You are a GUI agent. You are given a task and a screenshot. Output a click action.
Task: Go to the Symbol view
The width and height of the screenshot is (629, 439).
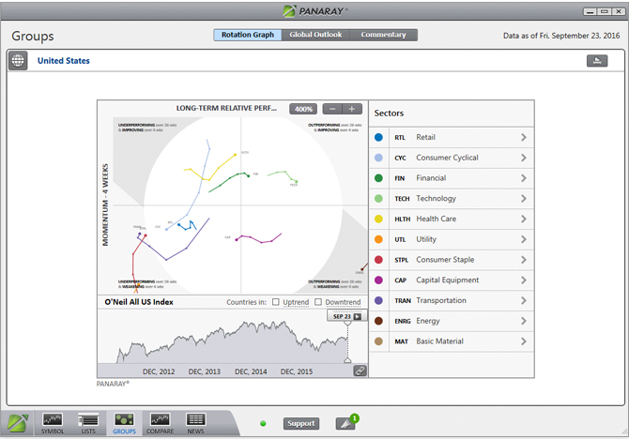[53, 424]
